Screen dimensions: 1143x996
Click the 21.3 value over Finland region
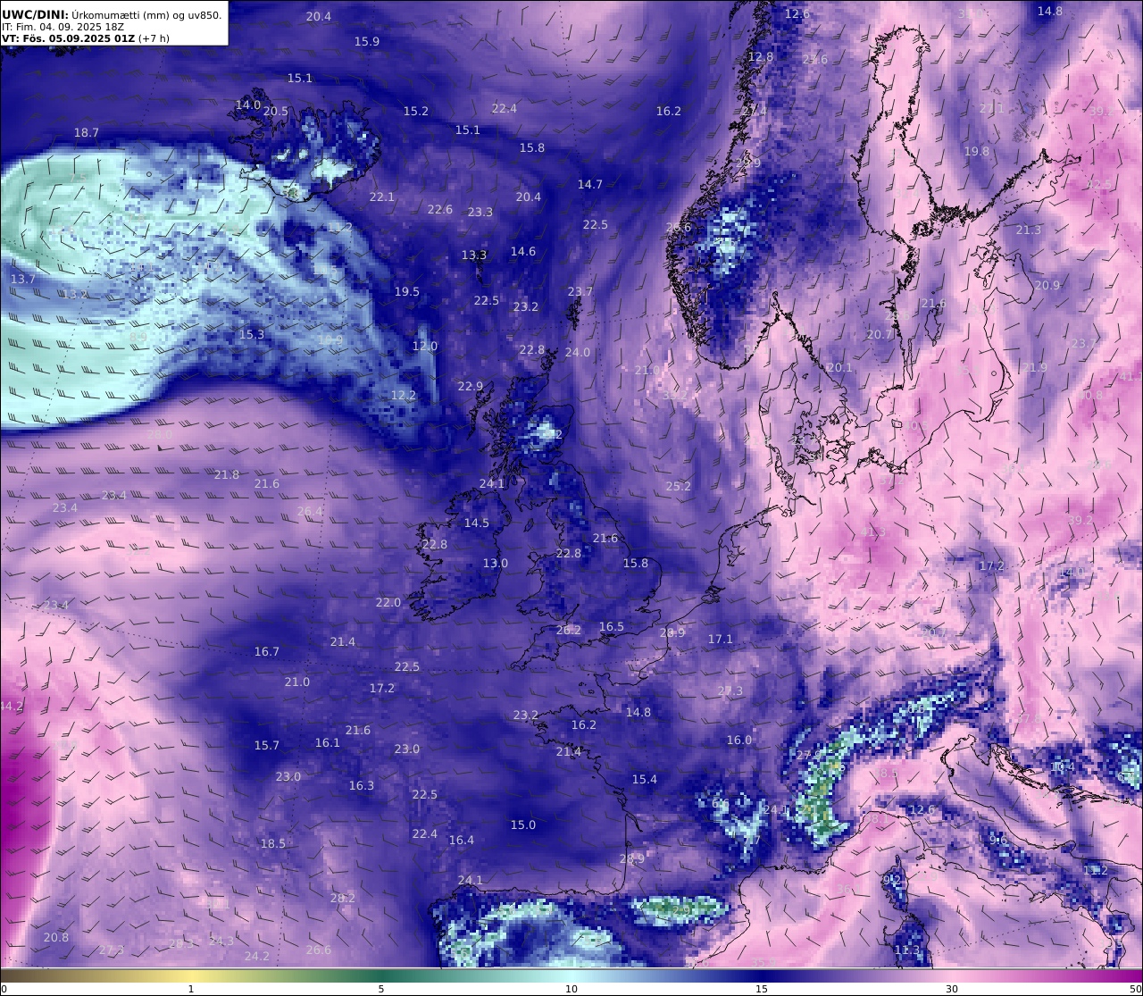[1029, 230]
